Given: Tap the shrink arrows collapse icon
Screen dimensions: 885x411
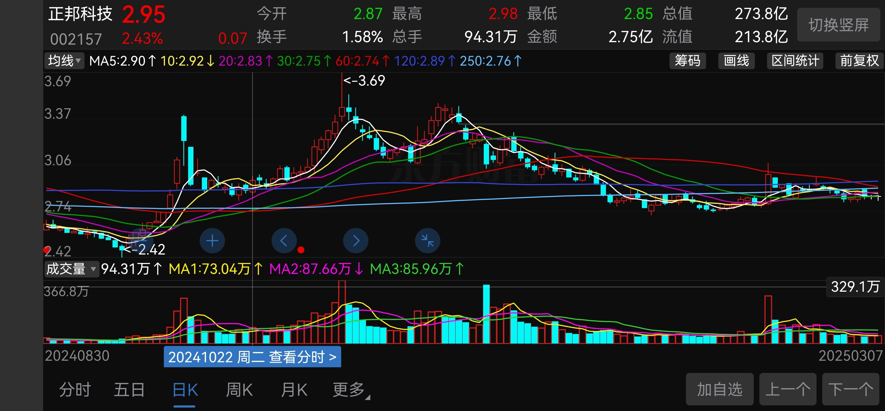Looking at the screenshot, I should tap(427, 241).
